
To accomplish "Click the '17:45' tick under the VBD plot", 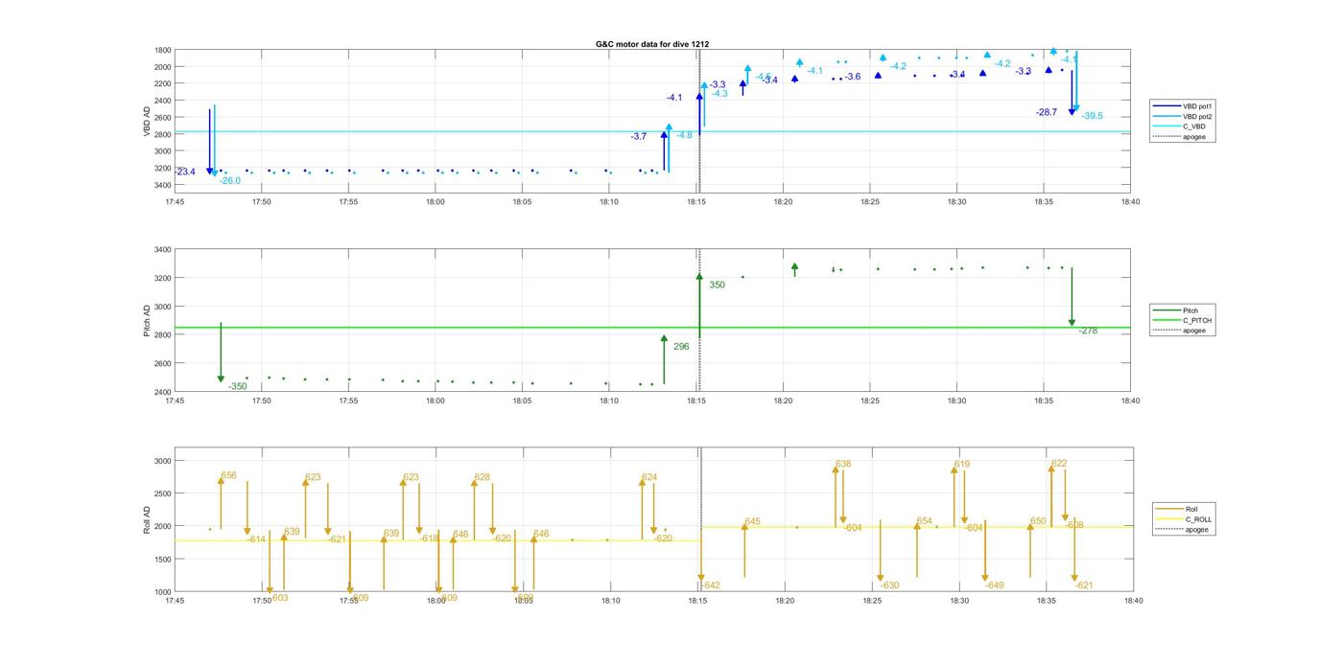I will click(174, 202).
